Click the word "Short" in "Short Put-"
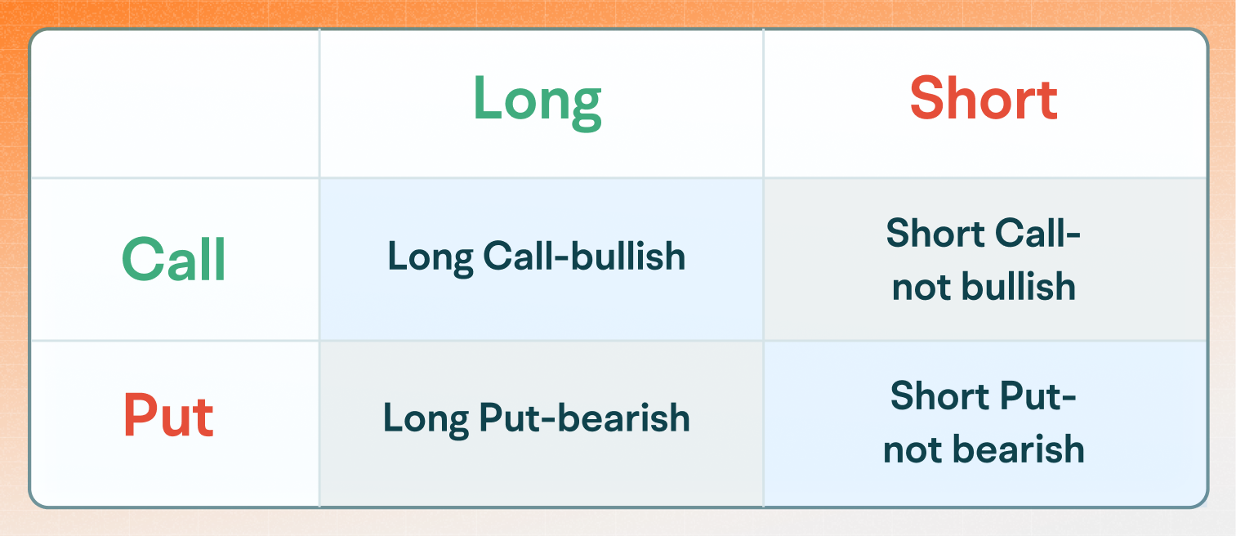The width and height of the screenshot is (1236, 536). 939,396
